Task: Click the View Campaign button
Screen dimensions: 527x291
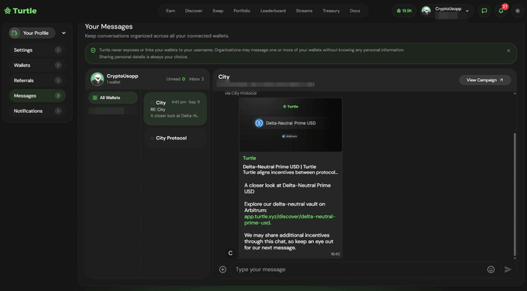Action: [x=484, y=80]
